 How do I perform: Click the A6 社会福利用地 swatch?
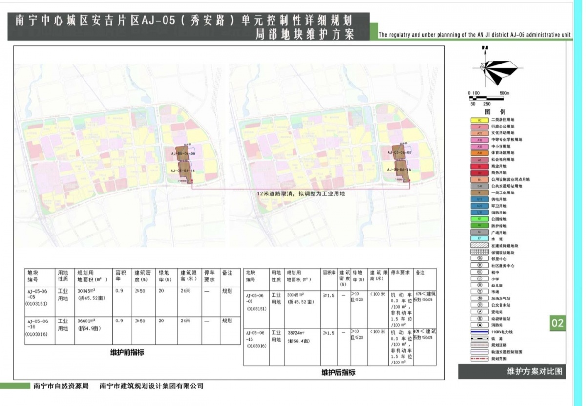pyautogui.click(x=480, y=159)
